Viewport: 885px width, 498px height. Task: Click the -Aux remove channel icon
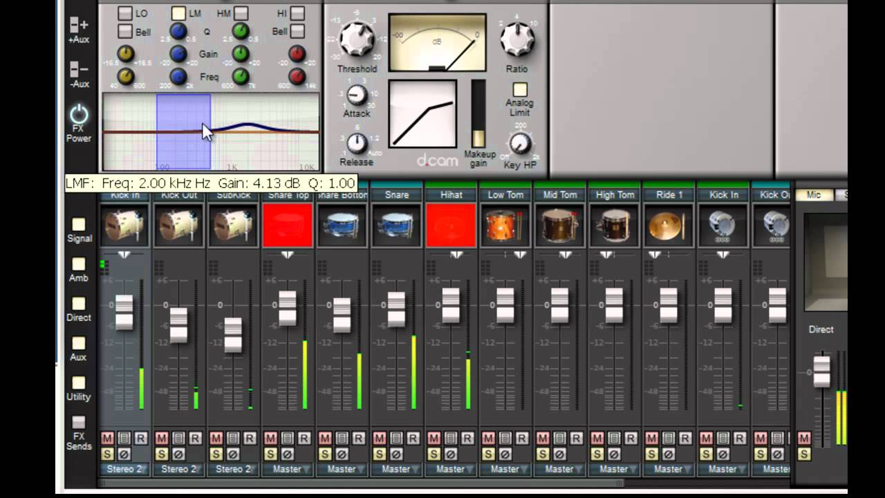click(x=79, y=69)
